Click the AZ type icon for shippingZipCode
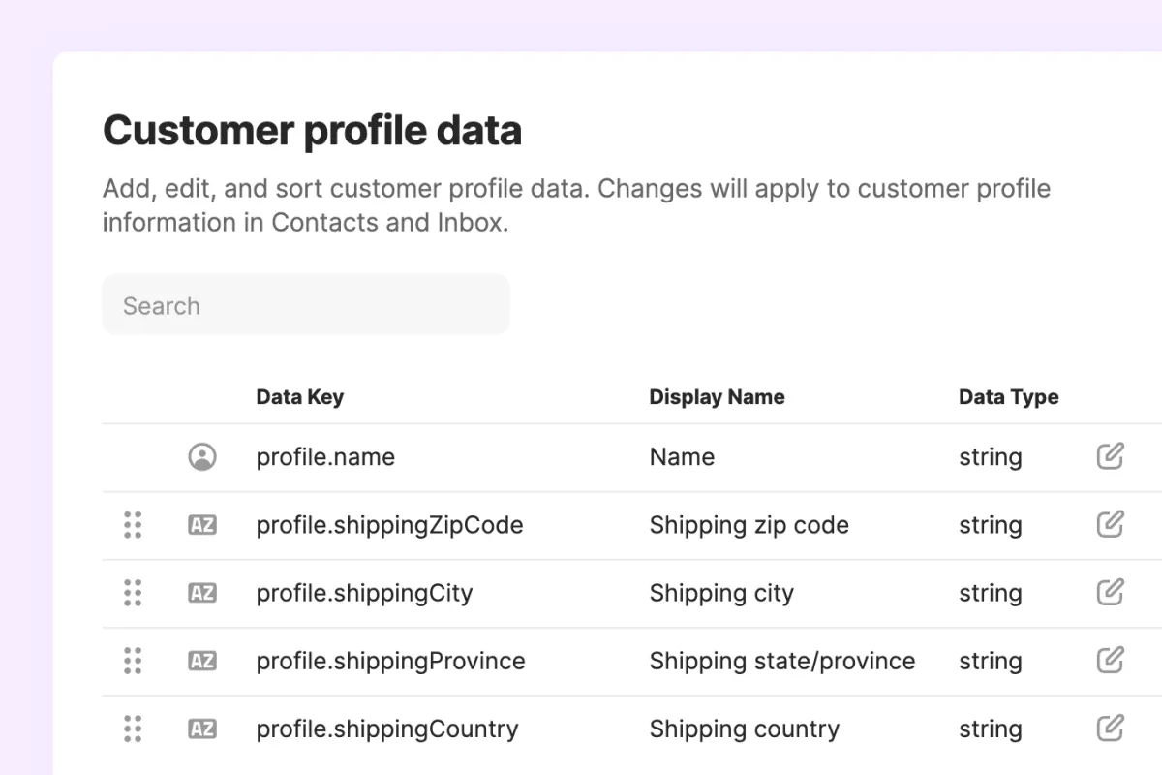The image size is (1162, 775). [x=202, y=525]
